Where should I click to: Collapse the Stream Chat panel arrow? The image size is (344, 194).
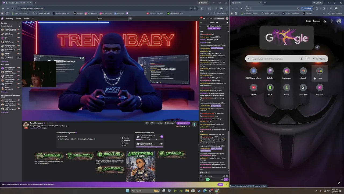[201, 23]
